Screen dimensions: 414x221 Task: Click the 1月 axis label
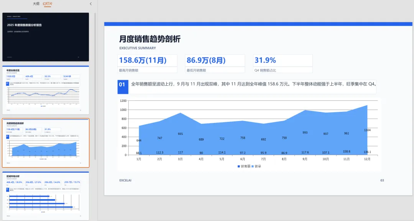click(139, 159)
